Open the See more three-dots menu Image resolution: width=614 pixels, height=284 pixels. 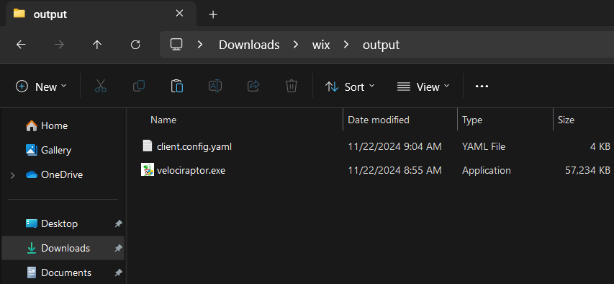(x=482, y=86)
